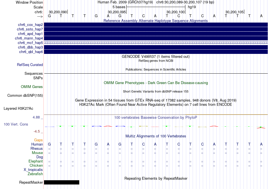Viewport: 268px width, 189px height.
Task: Click the black RepeatMasker element bar
Action: tap(62, 182)
